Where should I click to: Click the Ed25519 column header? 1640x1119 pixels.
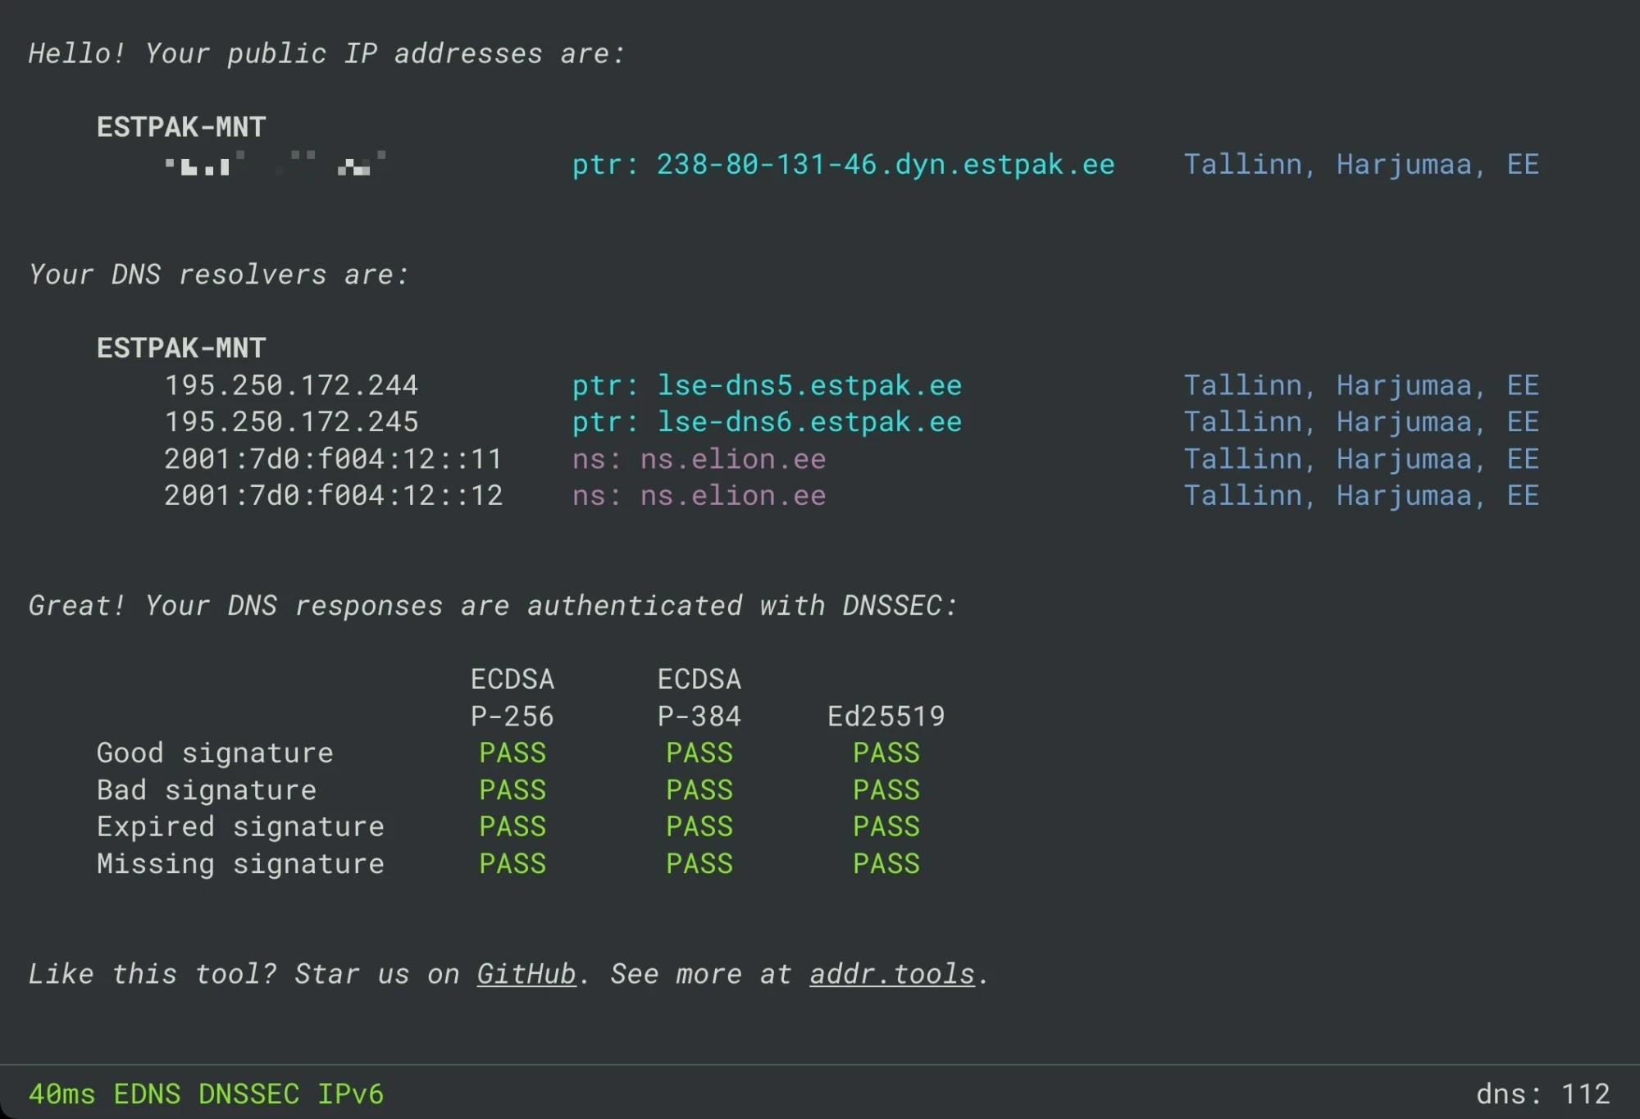(886, 716)
